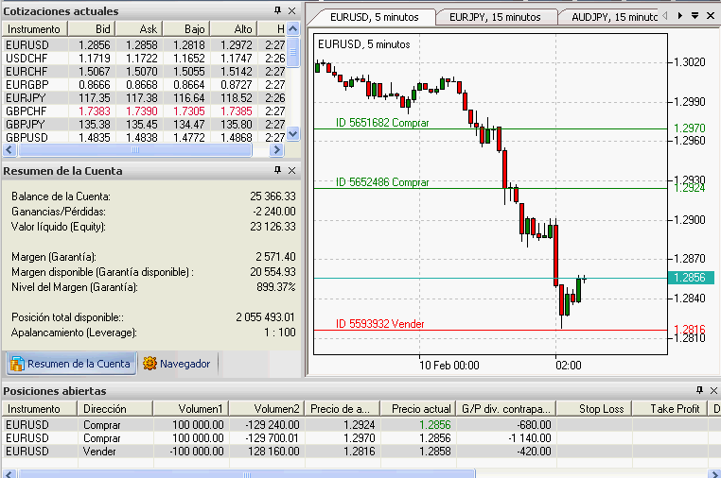Image resolution: width=721 pixels, height=478 pixels.
Task: Close the Posiciones abiertas panel
Action: click(713, 390)
